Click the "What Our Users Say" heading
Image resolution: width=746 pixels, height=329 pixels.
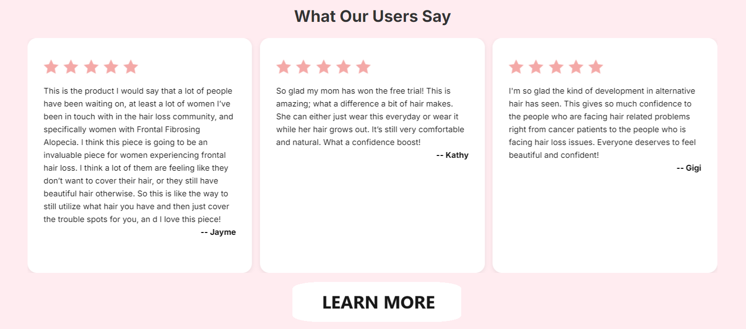click(x=372, y=16)
